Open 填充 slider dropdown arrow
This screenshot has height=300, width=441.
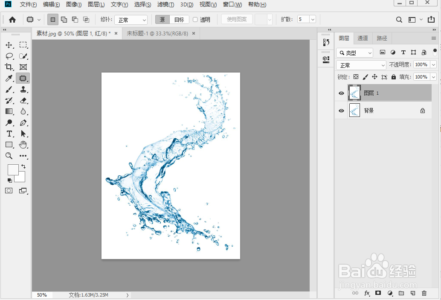434,77
